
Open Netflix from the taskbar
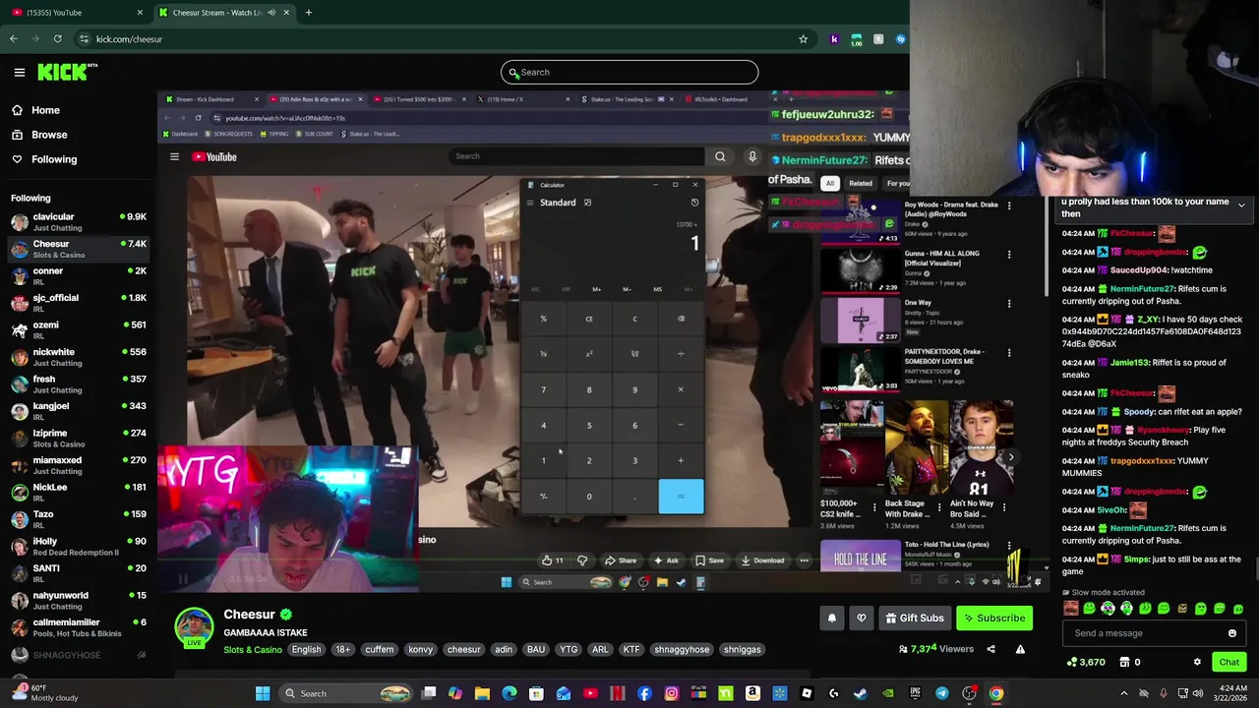(x=618, y=693)
